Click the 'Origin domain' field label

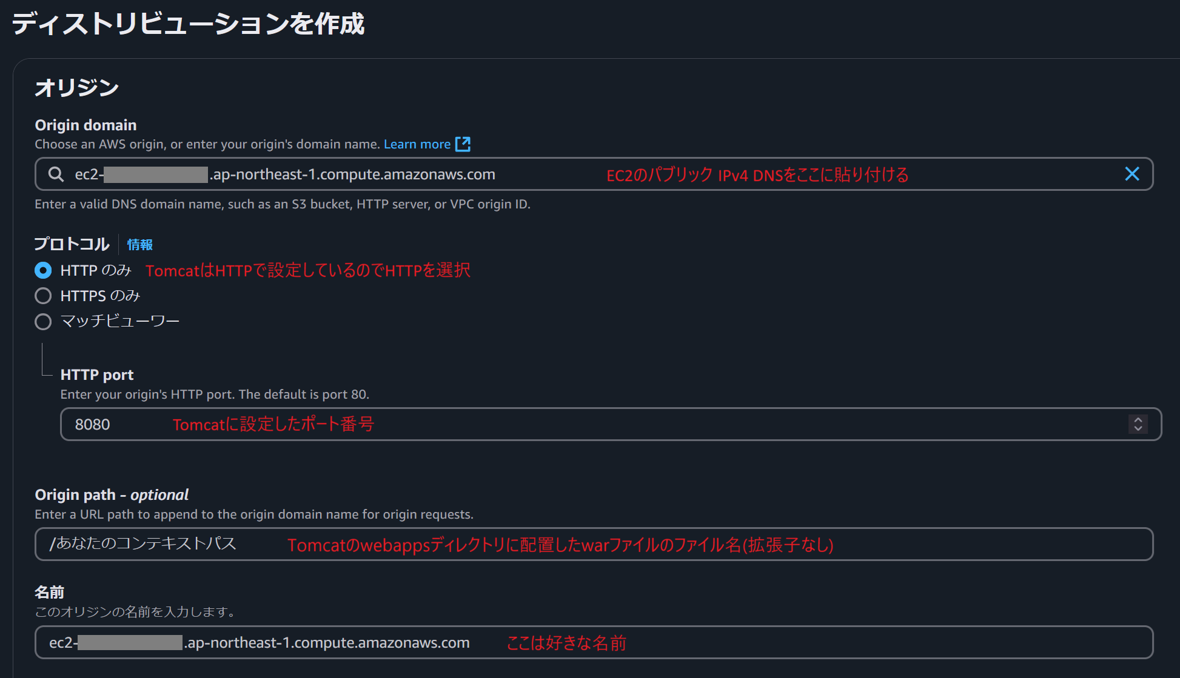[85, 125]
